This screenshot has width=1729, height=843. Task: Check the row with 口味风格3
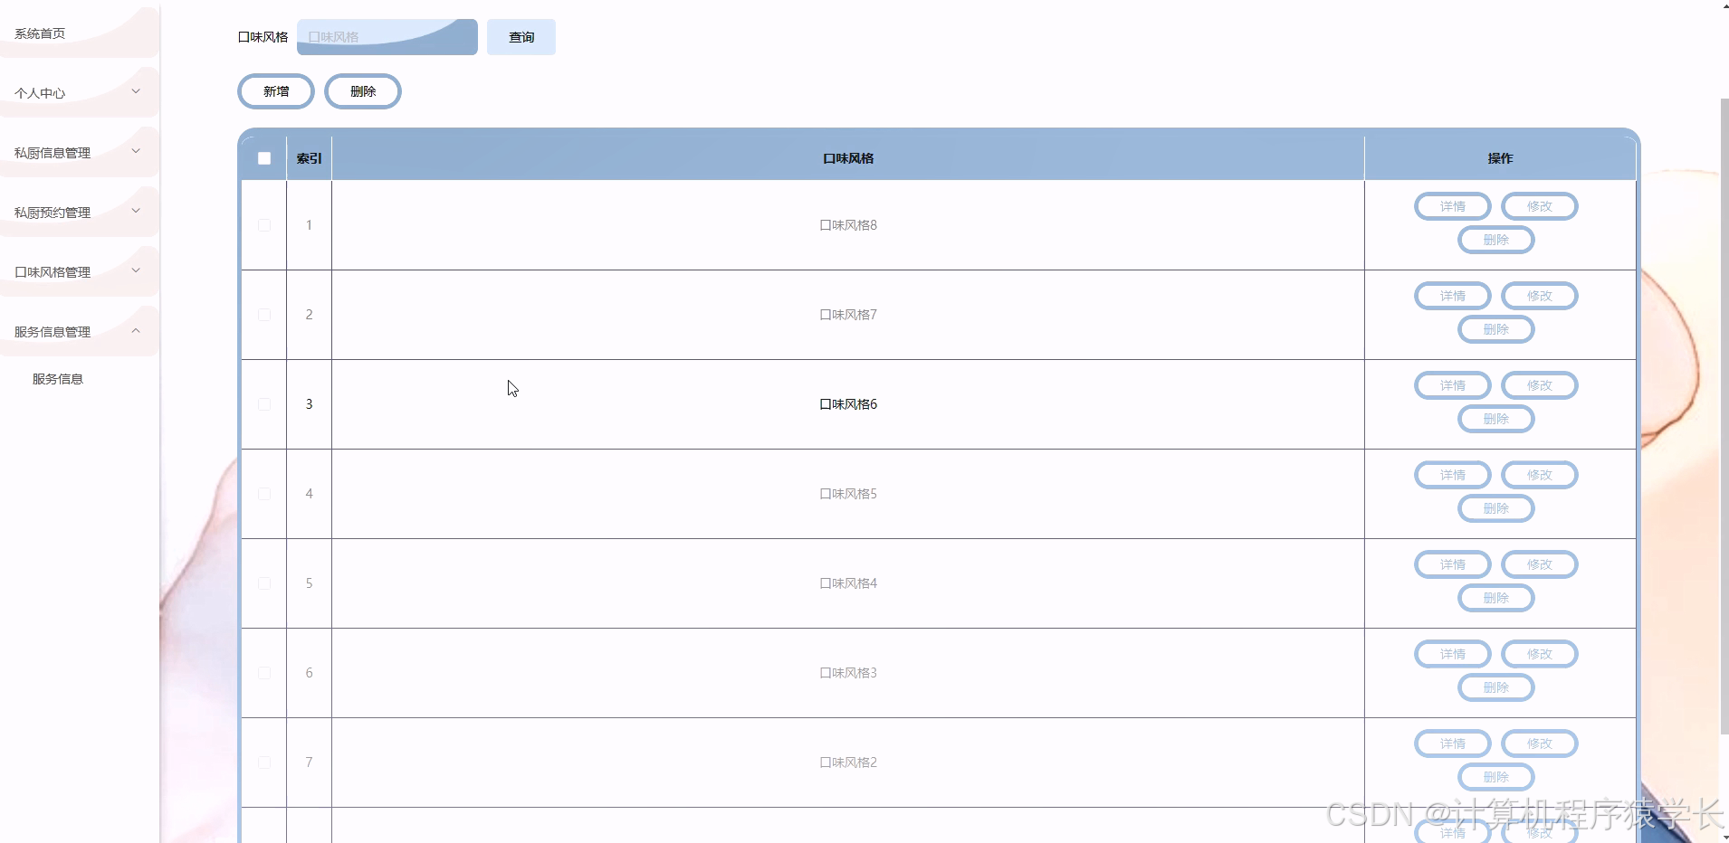[264, 673]
